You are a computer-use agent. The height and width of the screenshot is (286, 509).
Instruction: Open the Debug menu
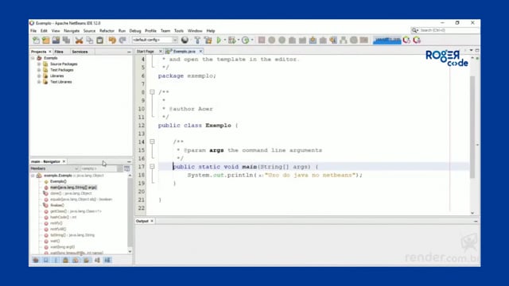point(135,31)
